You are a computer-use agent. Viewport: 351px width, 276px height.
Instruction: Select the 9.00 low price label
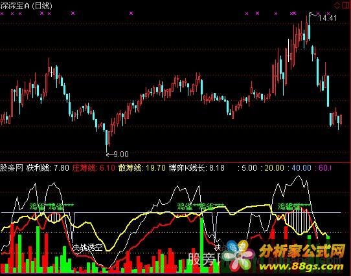[x=121, y=154]
